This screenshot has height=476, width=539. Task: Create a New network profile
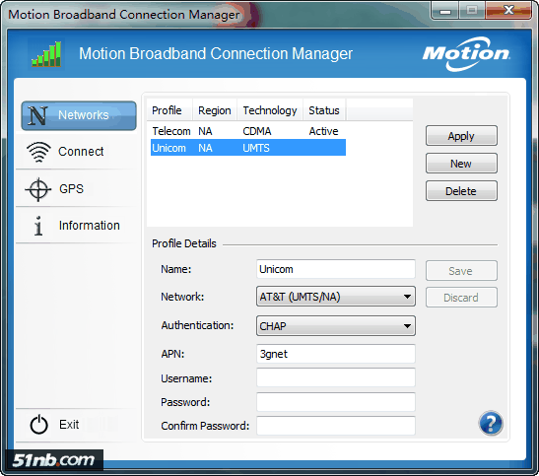[461, 164]
